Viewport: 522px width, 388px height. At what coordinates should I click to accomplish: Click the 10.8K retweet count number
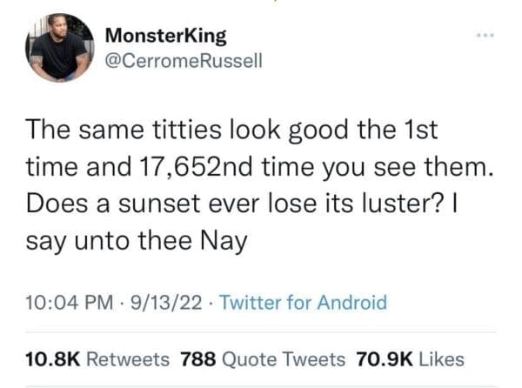pos(55,358)
